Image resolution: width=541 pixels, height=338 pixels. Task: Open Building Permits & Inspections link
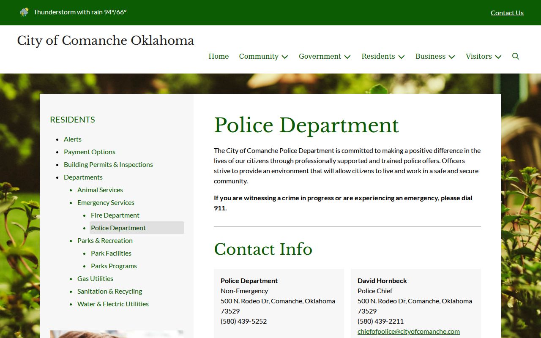point(108,164)
